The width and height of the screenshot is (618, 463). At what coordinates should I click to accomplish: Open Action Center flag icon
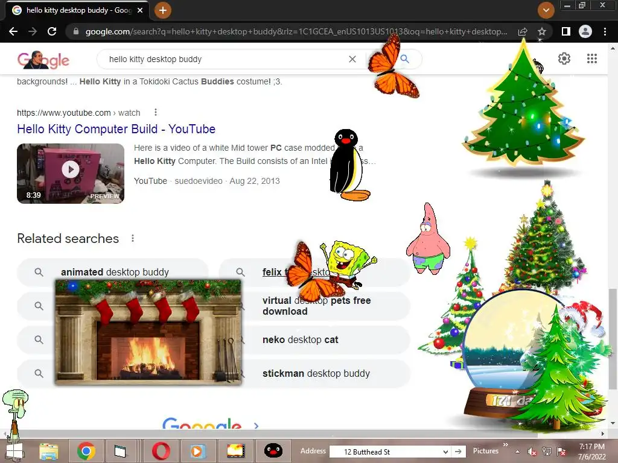point(561,452)
